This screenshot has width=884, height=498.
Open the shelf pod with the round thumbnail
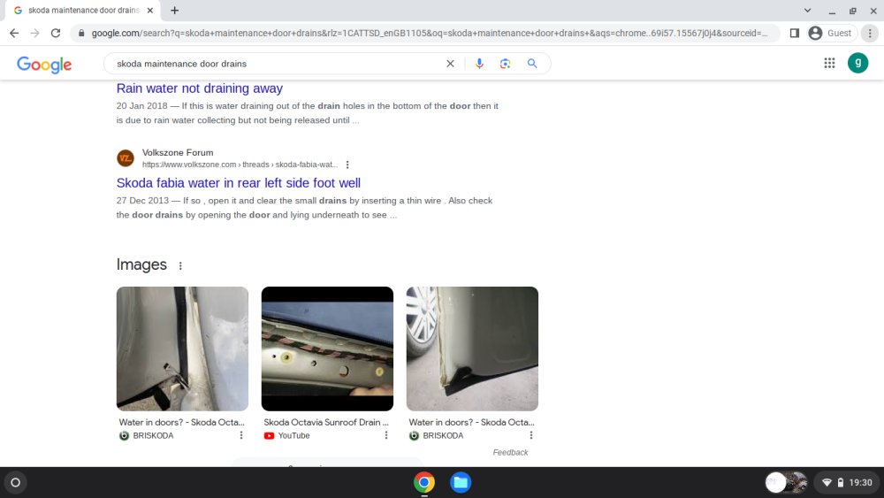tap(786, 482)
